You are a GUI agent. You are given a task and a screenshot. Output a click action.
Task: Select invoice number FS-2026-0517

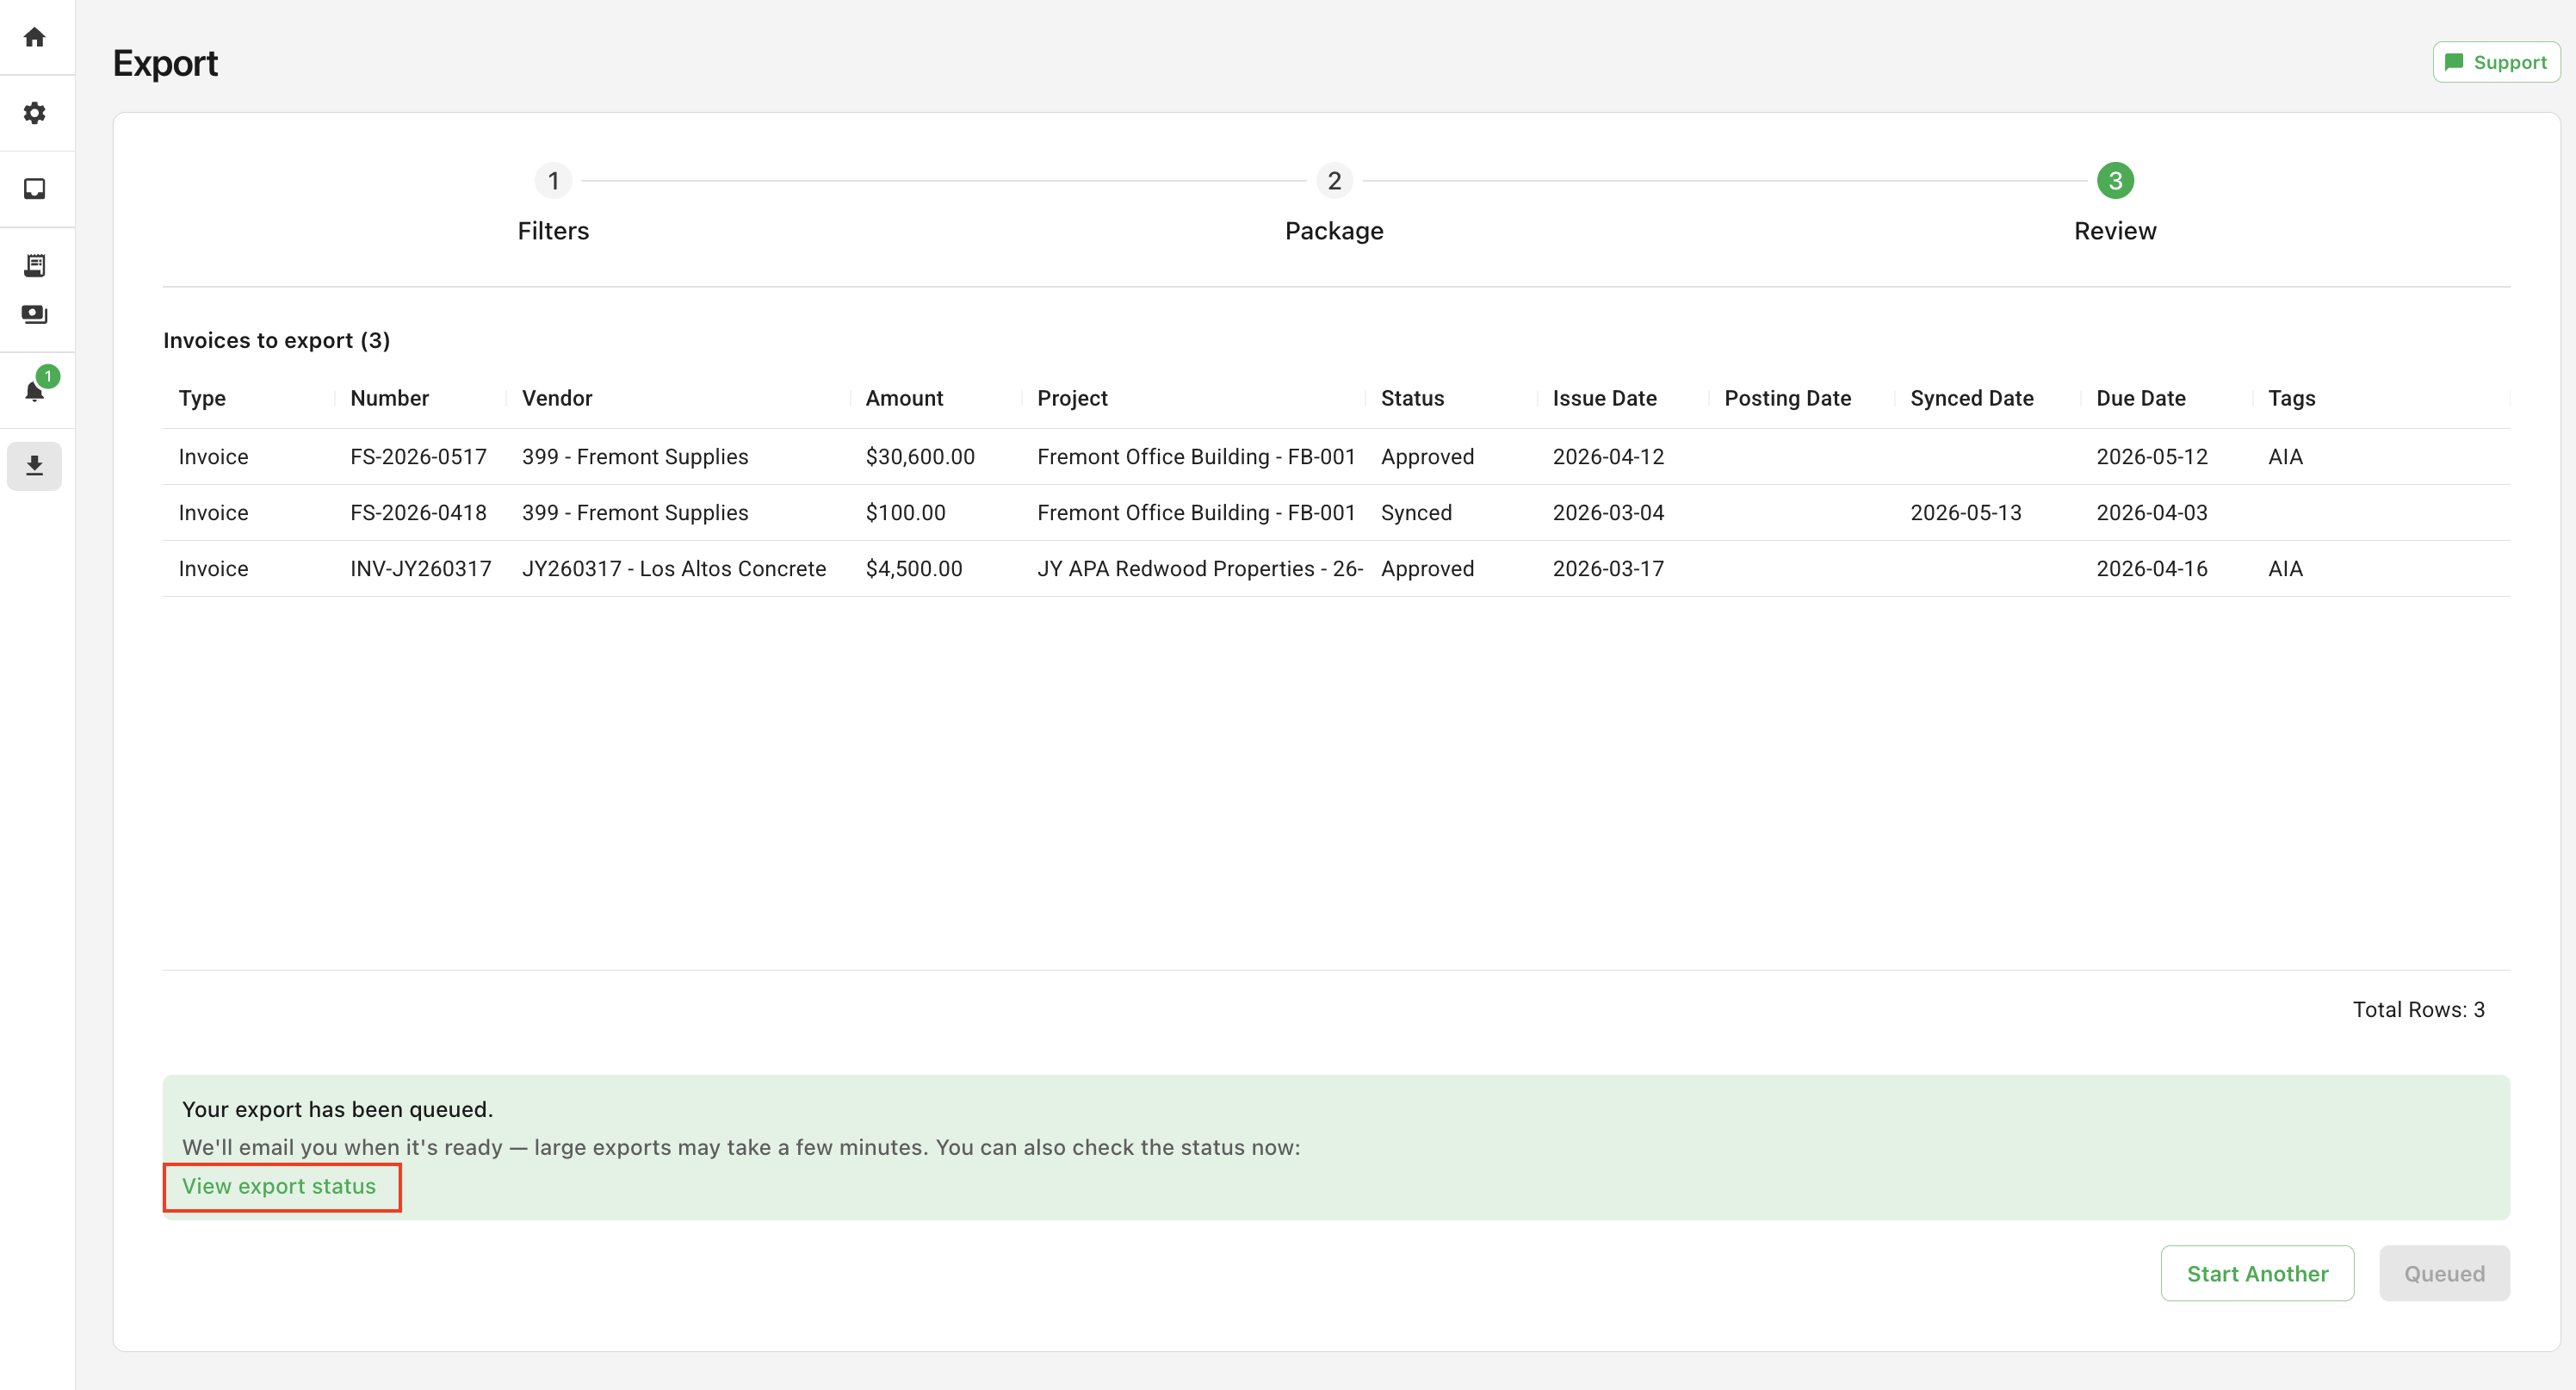coord(418,457)
